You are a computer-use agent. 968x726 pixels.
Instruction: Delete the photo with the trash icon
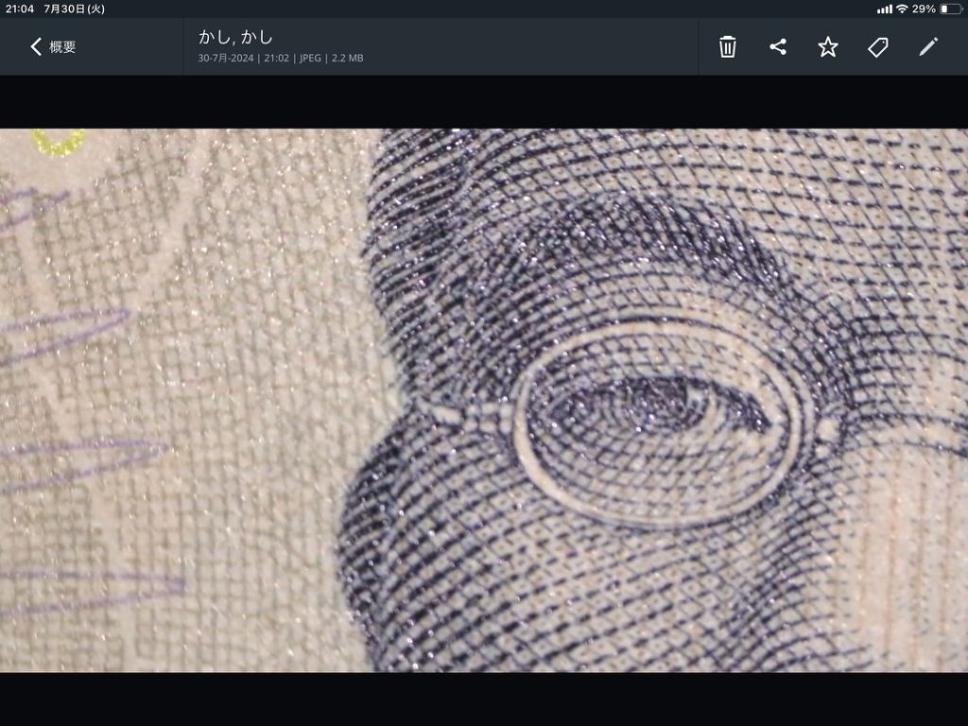pos(727,47)
